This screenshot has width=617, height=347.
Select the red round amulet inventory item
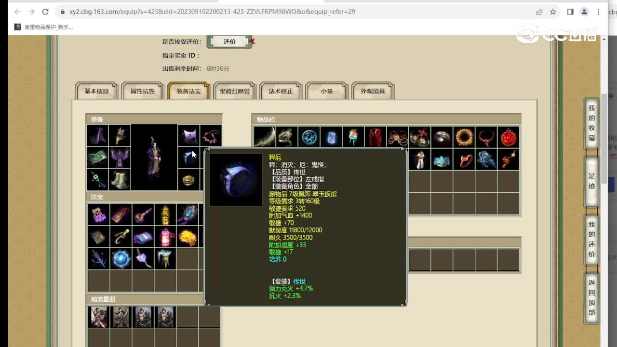509,137
